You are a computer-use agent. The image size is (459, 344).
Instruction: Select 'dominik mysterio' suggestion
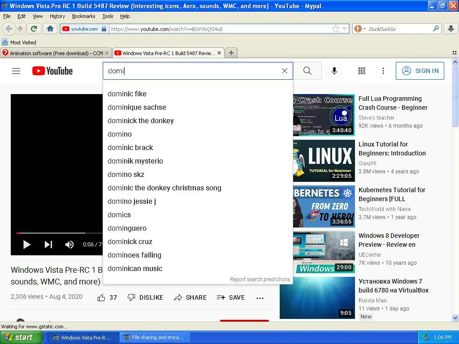[198, 161]
